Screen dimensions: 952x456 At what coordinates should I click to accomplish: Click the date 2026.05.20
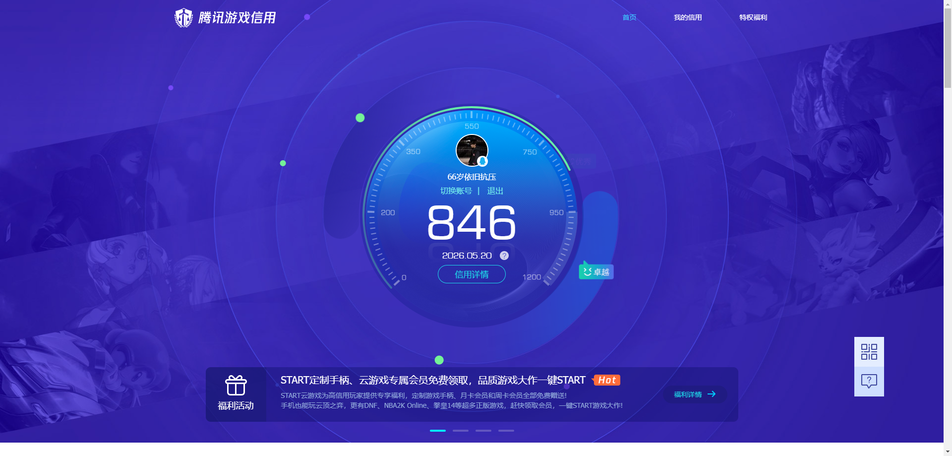[467, 256]
